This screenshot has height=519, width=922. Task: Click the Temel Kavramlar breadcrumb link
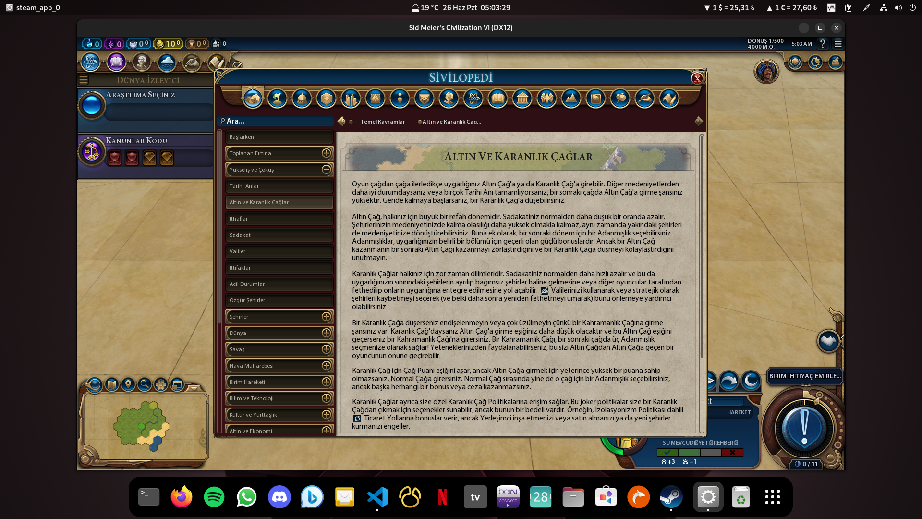(382, 122)
